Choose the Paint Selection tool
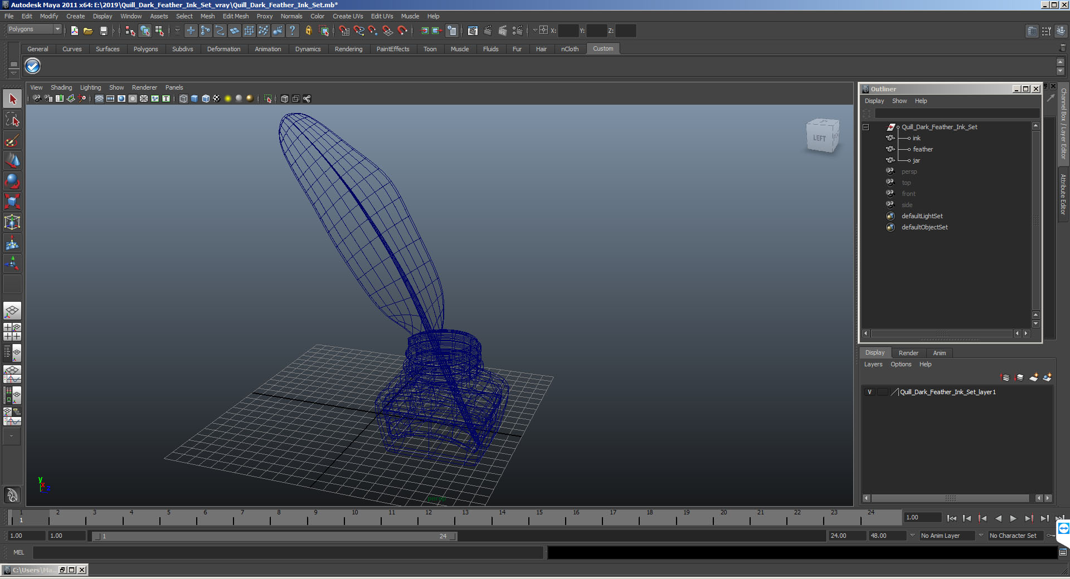 [12, 140]
